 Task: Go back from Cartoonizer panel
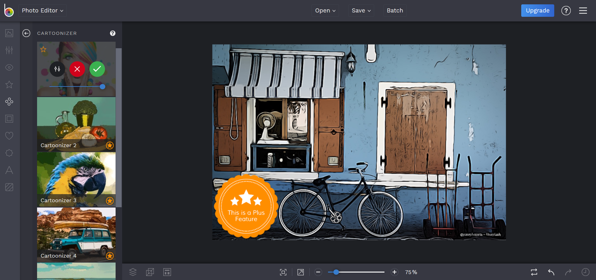tap(26, 33)
